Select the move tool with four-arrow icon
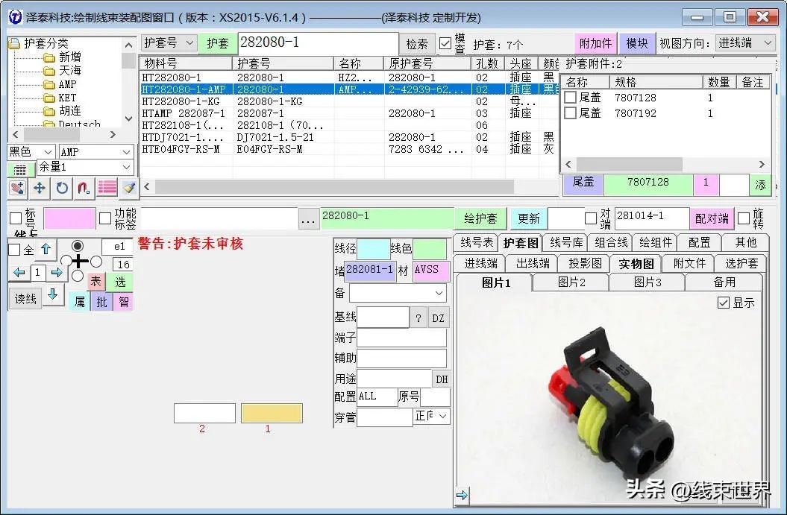This screenshot has width=787, height=515. click(40, 189)
